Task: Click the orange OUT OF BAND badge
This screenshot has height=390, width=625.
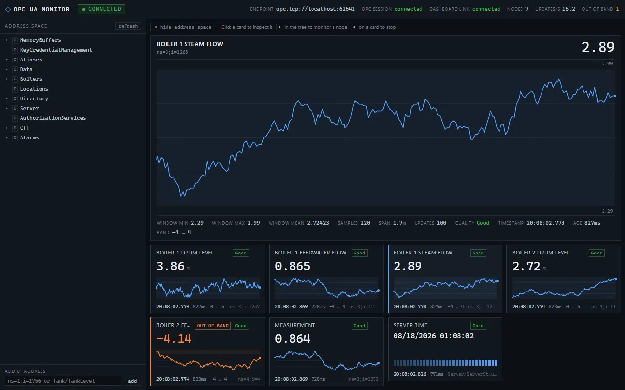Action: [212, 326]
